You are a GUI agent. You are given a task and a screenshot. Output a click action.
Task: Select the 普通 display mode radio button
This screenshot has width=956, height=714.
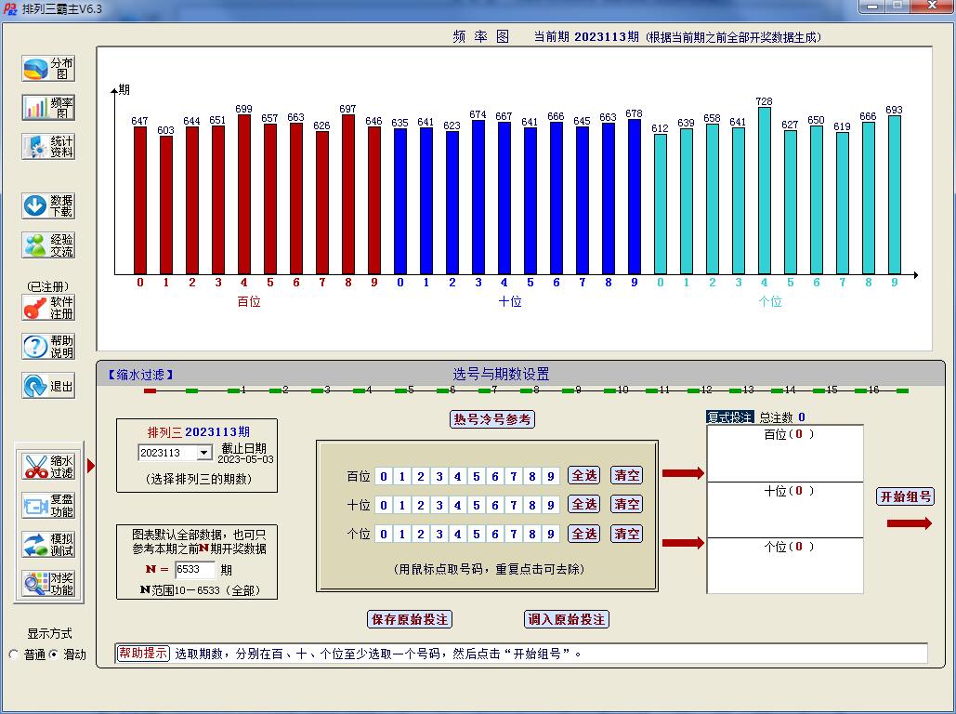point(14,654)
